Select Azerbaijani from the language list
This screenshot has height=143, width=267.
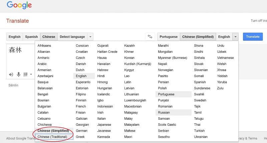click(x=45, y=76)
